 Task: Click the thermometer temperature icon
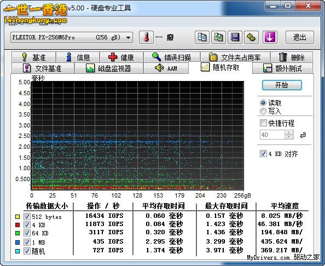146,37
